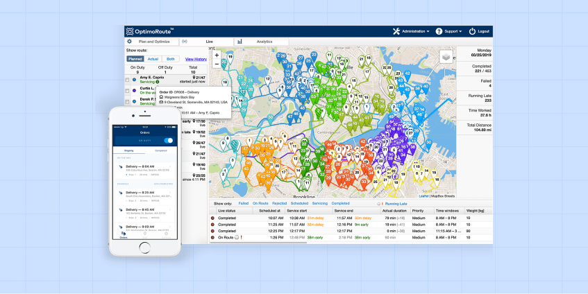Click Derek P.'s blue driver dot
Viewport: 588px width, 294px height.
pos(134,101)
